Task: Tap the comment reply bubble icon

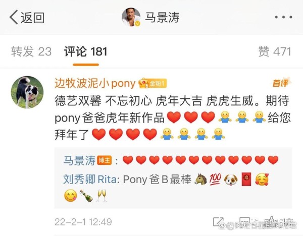Action: [x=244, y=222]
